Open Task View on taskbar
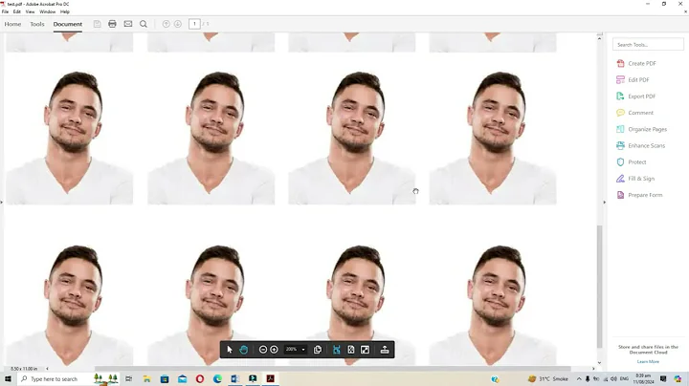 point(129,378)
